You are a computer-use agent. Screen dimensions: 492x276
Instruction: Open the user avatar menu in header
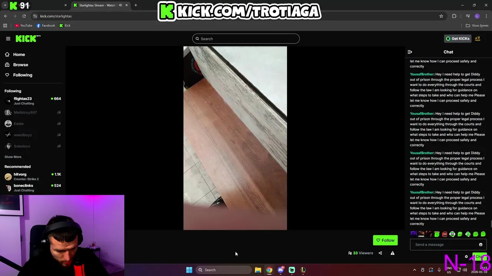(478, 39)
